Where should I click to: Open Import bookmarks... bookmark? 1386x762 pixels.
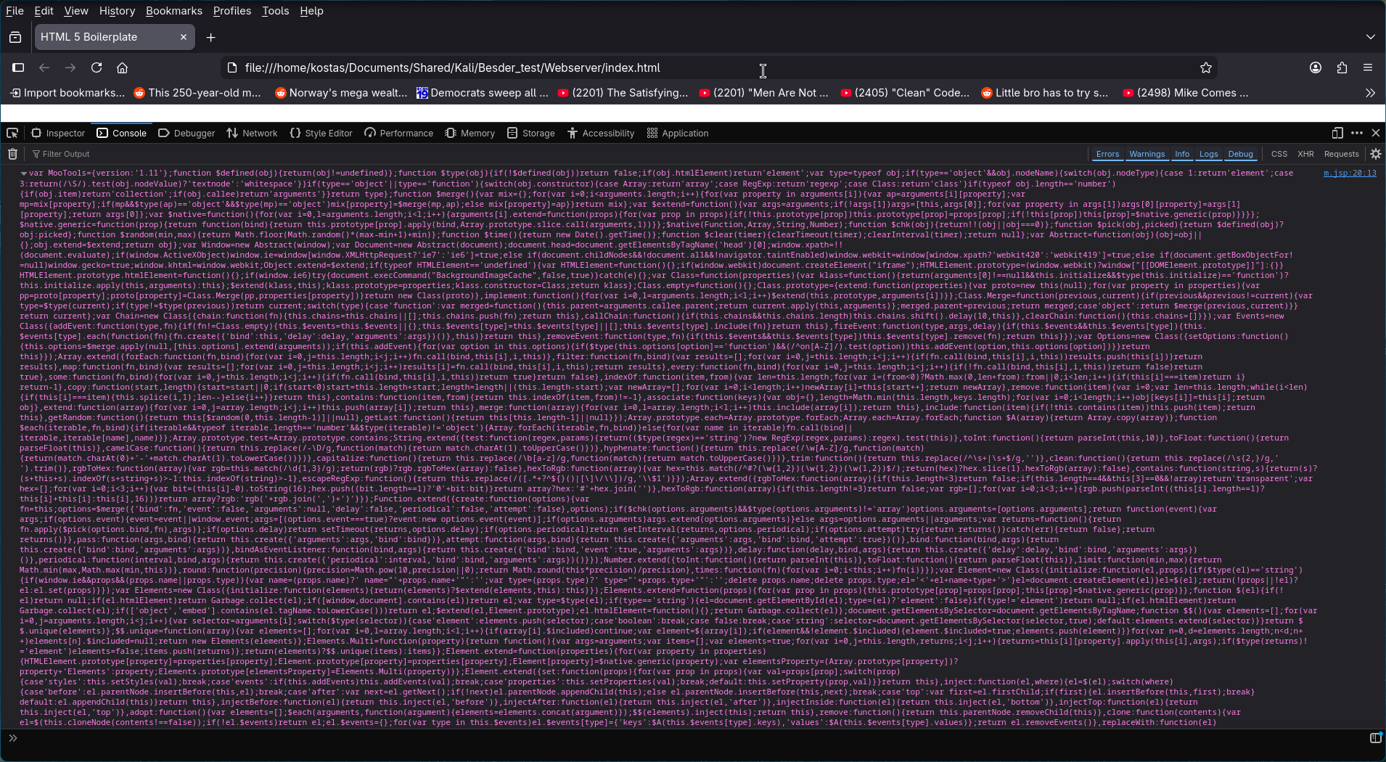coord(67,93)
